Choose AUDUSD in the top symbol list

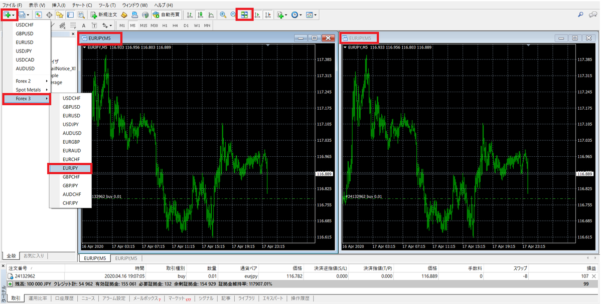coord(25,69)
